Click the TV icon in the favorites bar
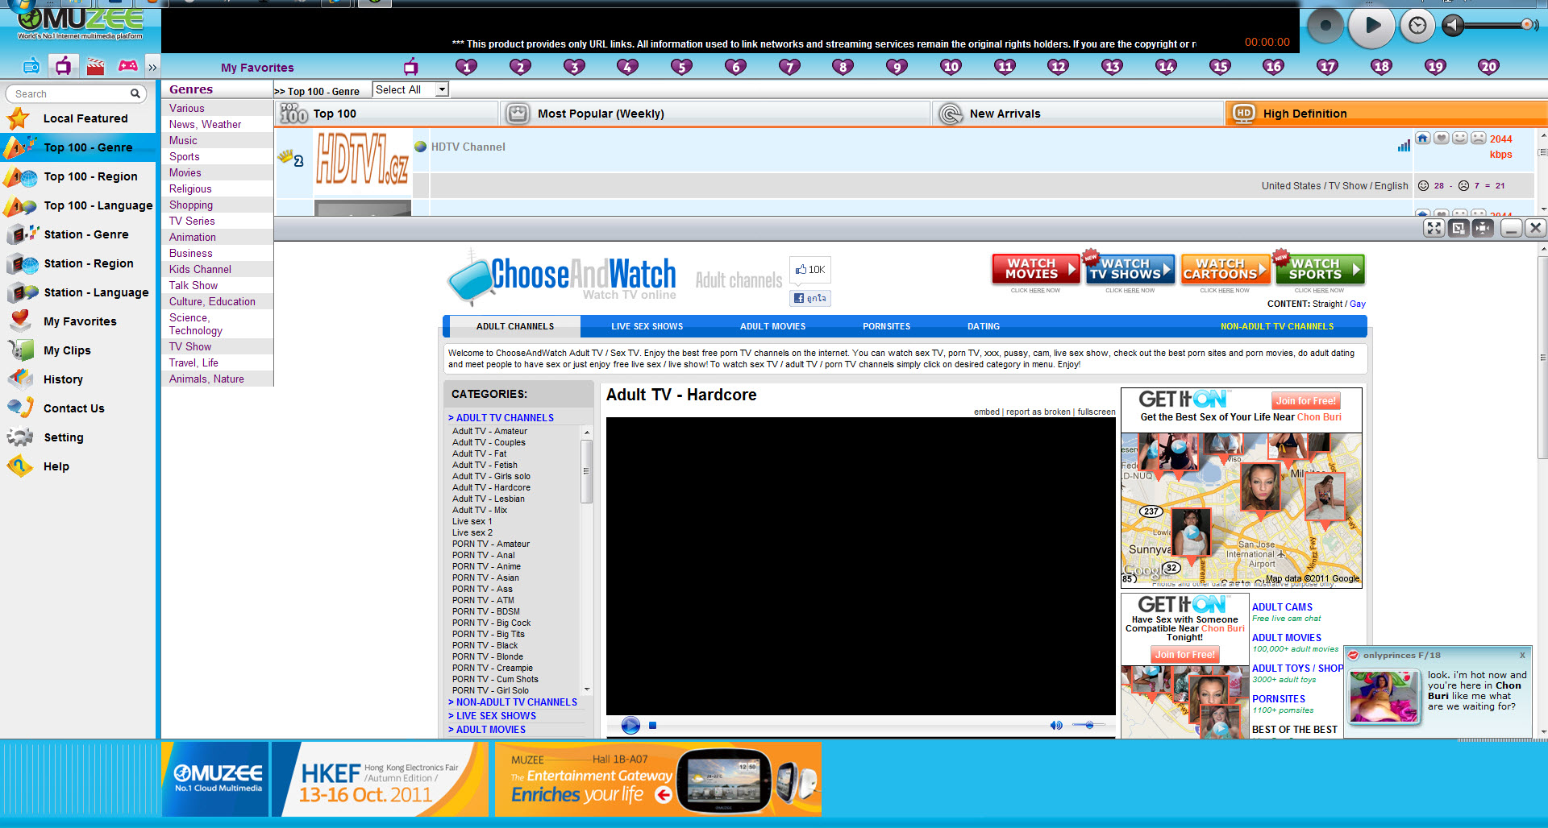Image resolution: width=1548 pixels, height=828 pixels. coord(411,67)
